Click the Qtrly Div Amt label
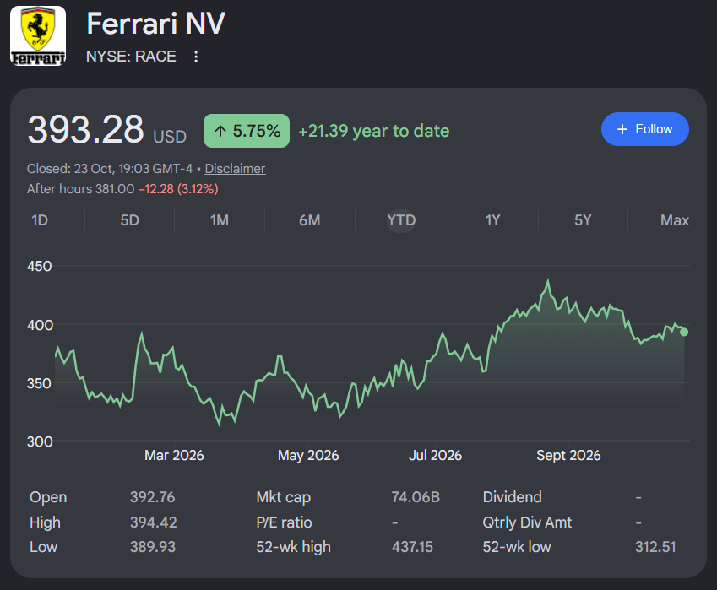The height and width of the screenshot is (590, 717). tap(527, 522)
